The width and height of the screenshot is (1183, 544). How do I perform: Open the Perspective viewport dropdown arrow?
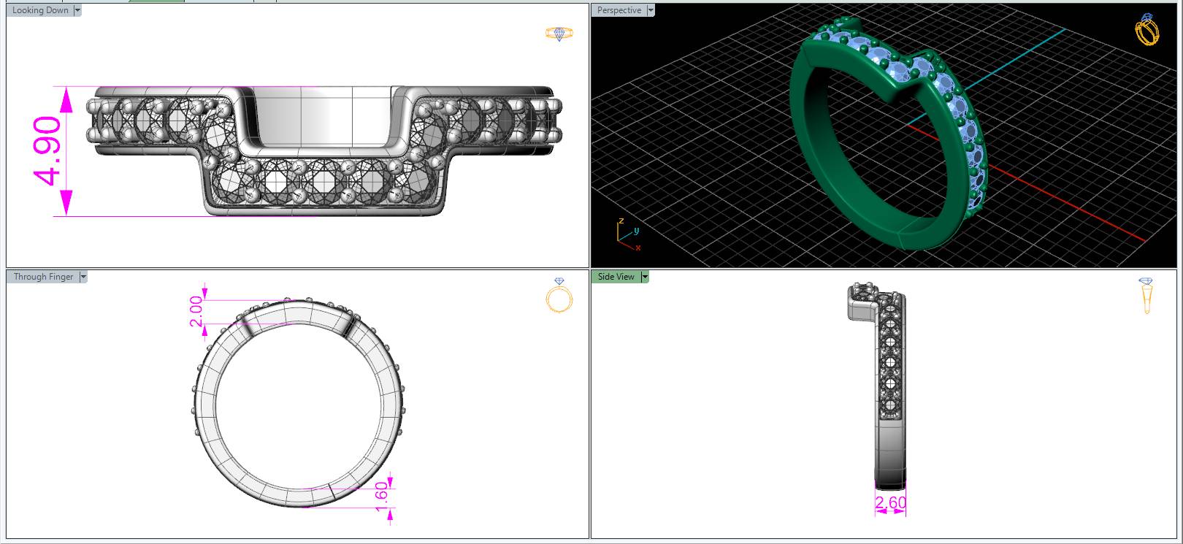point(651,10)
